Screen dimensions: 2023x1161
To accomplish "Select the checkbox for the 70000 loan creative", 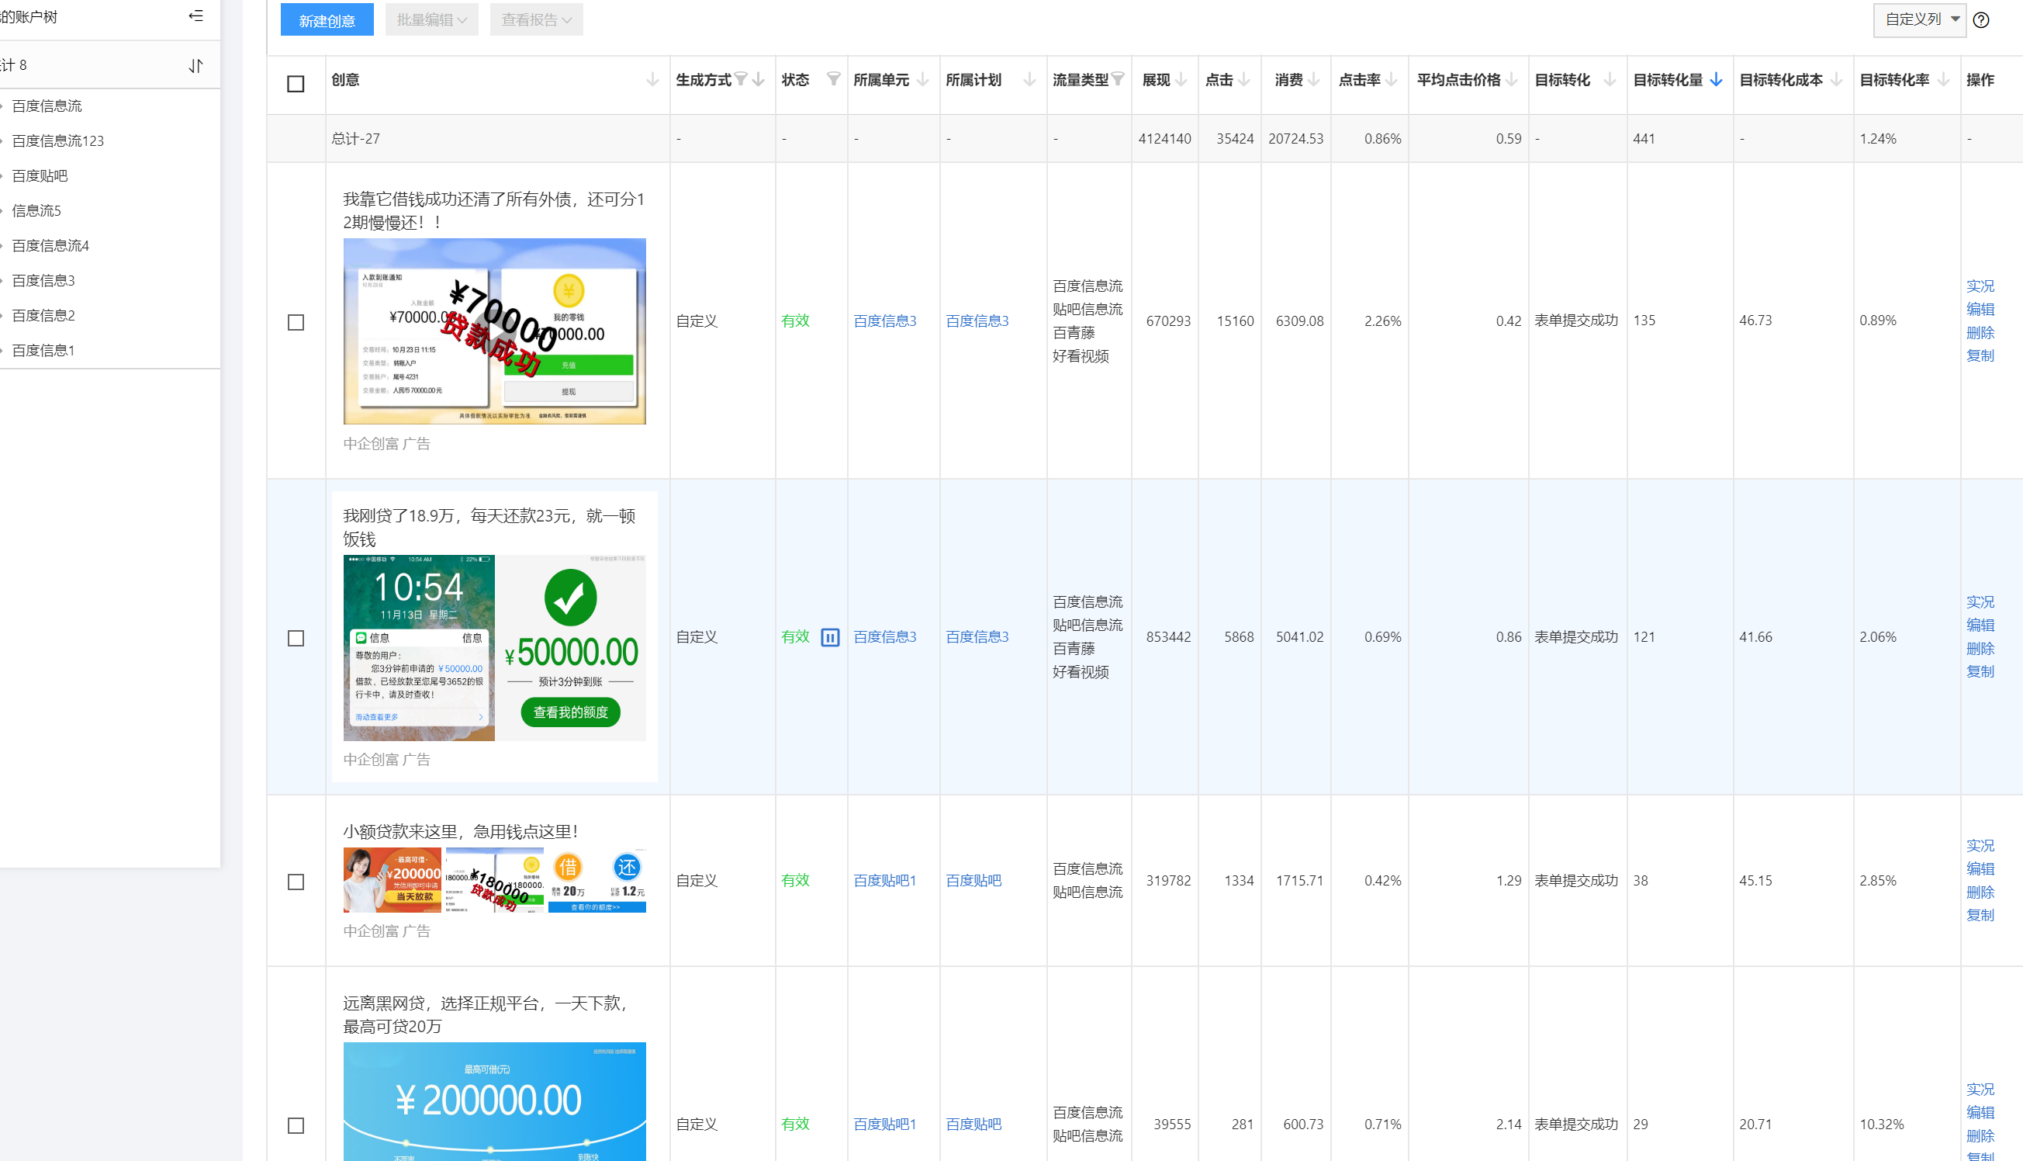I will coord(296,322).
